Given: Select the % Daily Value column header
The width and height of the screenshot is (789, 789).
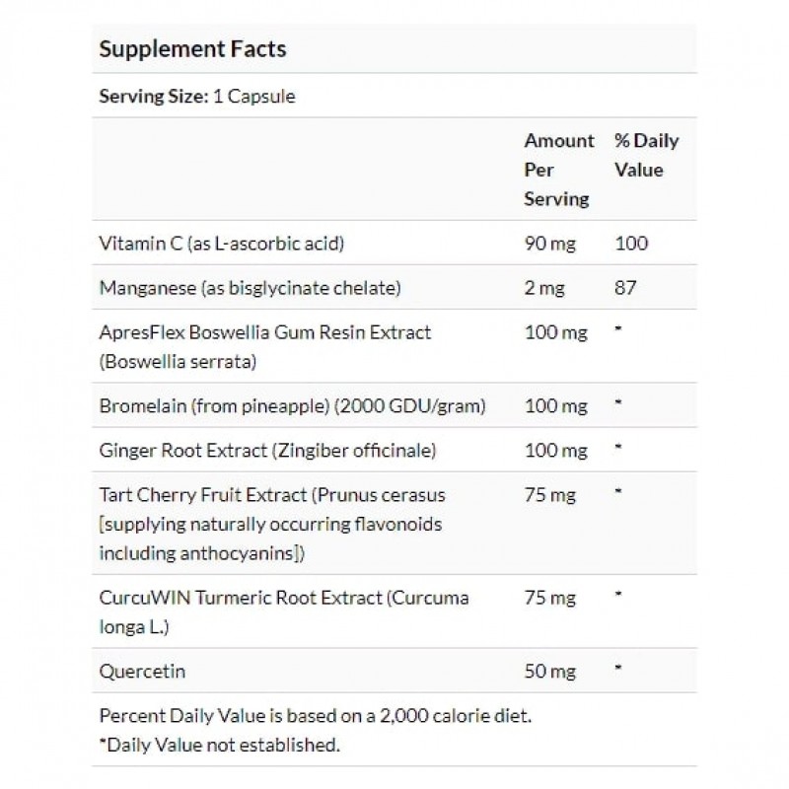Looking at the screenshot, I should (646, 155).
